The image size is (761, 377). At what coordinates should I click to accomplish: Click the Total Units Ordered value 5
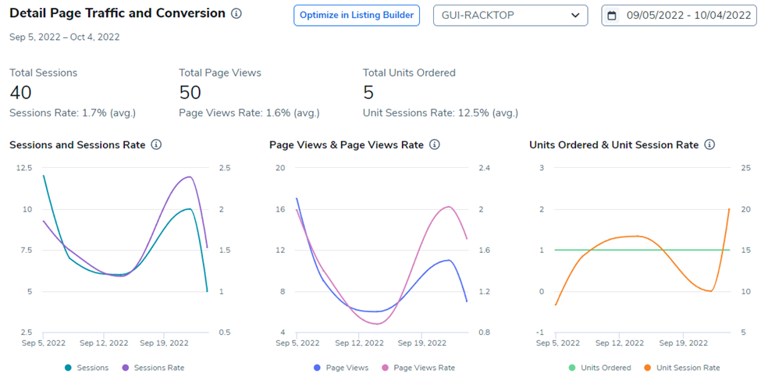(x=368, y=93)
